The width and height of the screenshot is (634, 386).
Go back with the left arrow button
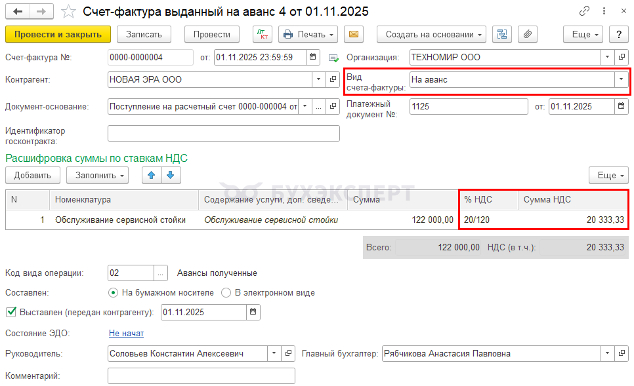17,11
